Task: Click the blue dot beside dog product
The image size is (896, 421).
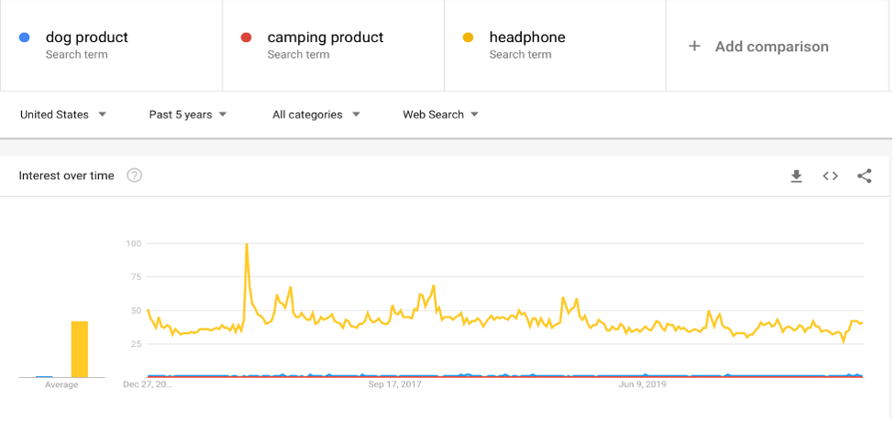Action: (x=25, y=38)
